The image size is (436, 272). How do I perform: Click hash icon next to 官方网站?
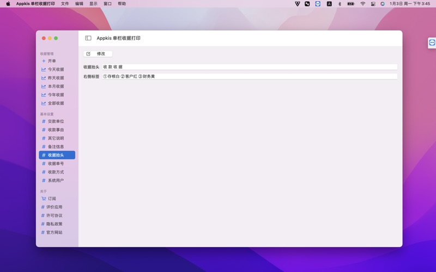click(x=43, y=232)
